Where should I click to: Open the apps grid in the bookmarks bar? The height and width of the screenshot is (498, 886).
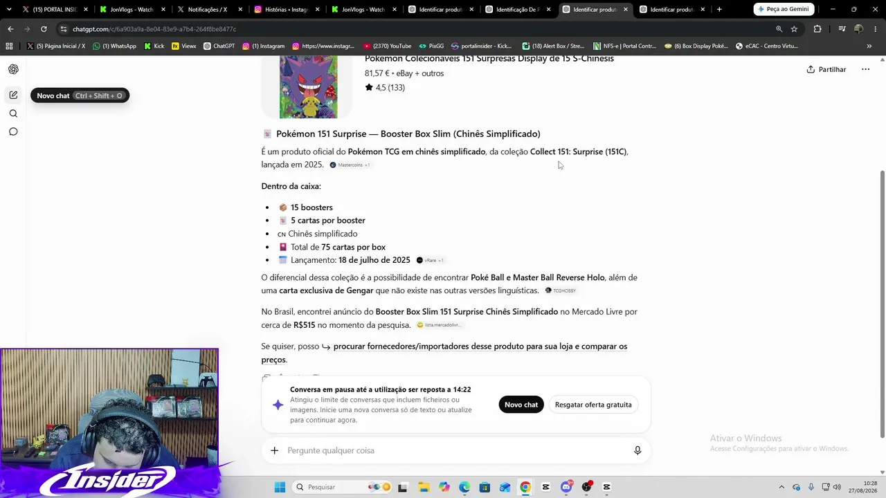(x=9, y=46)
